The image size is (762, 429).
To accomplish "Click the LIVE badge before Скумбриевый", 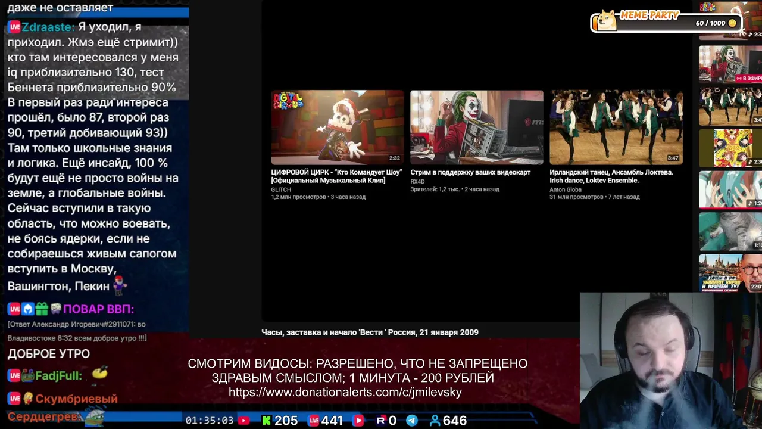I will (14, 398).
